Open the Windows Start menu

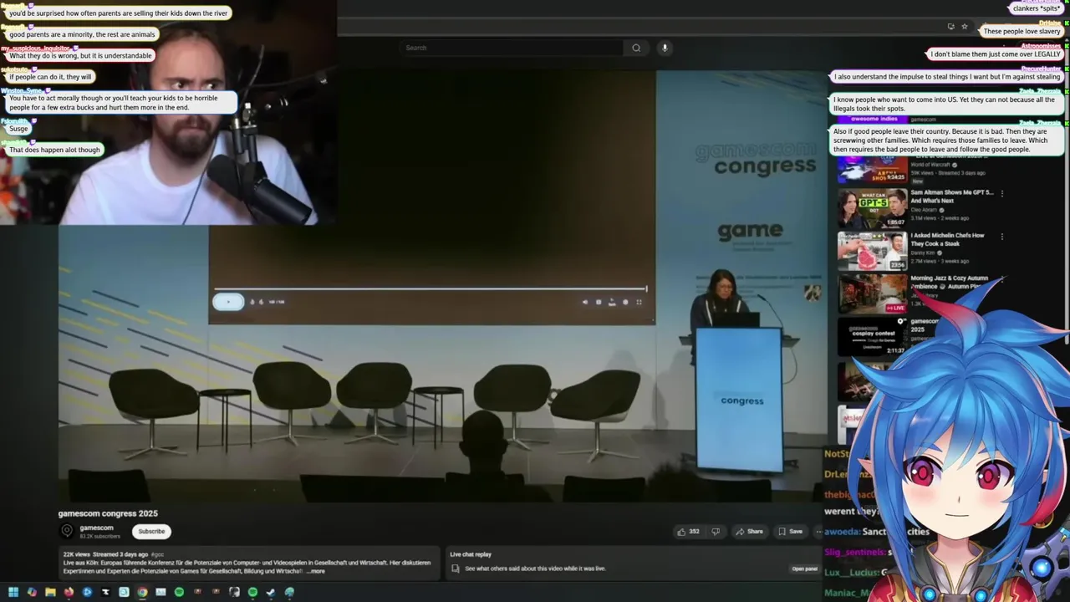pos(13,592)
